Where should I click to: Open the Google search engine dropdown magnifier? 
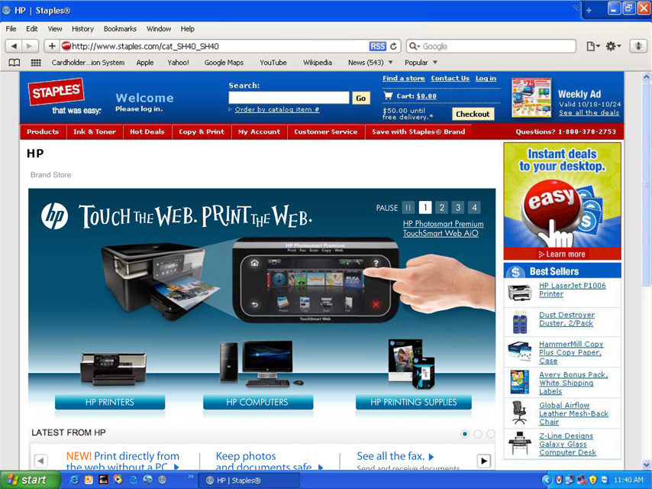point(415,46)
